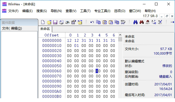Click the right arrow toolbar icon
Screen dimensions: 175x102
(x=172, y=22)
